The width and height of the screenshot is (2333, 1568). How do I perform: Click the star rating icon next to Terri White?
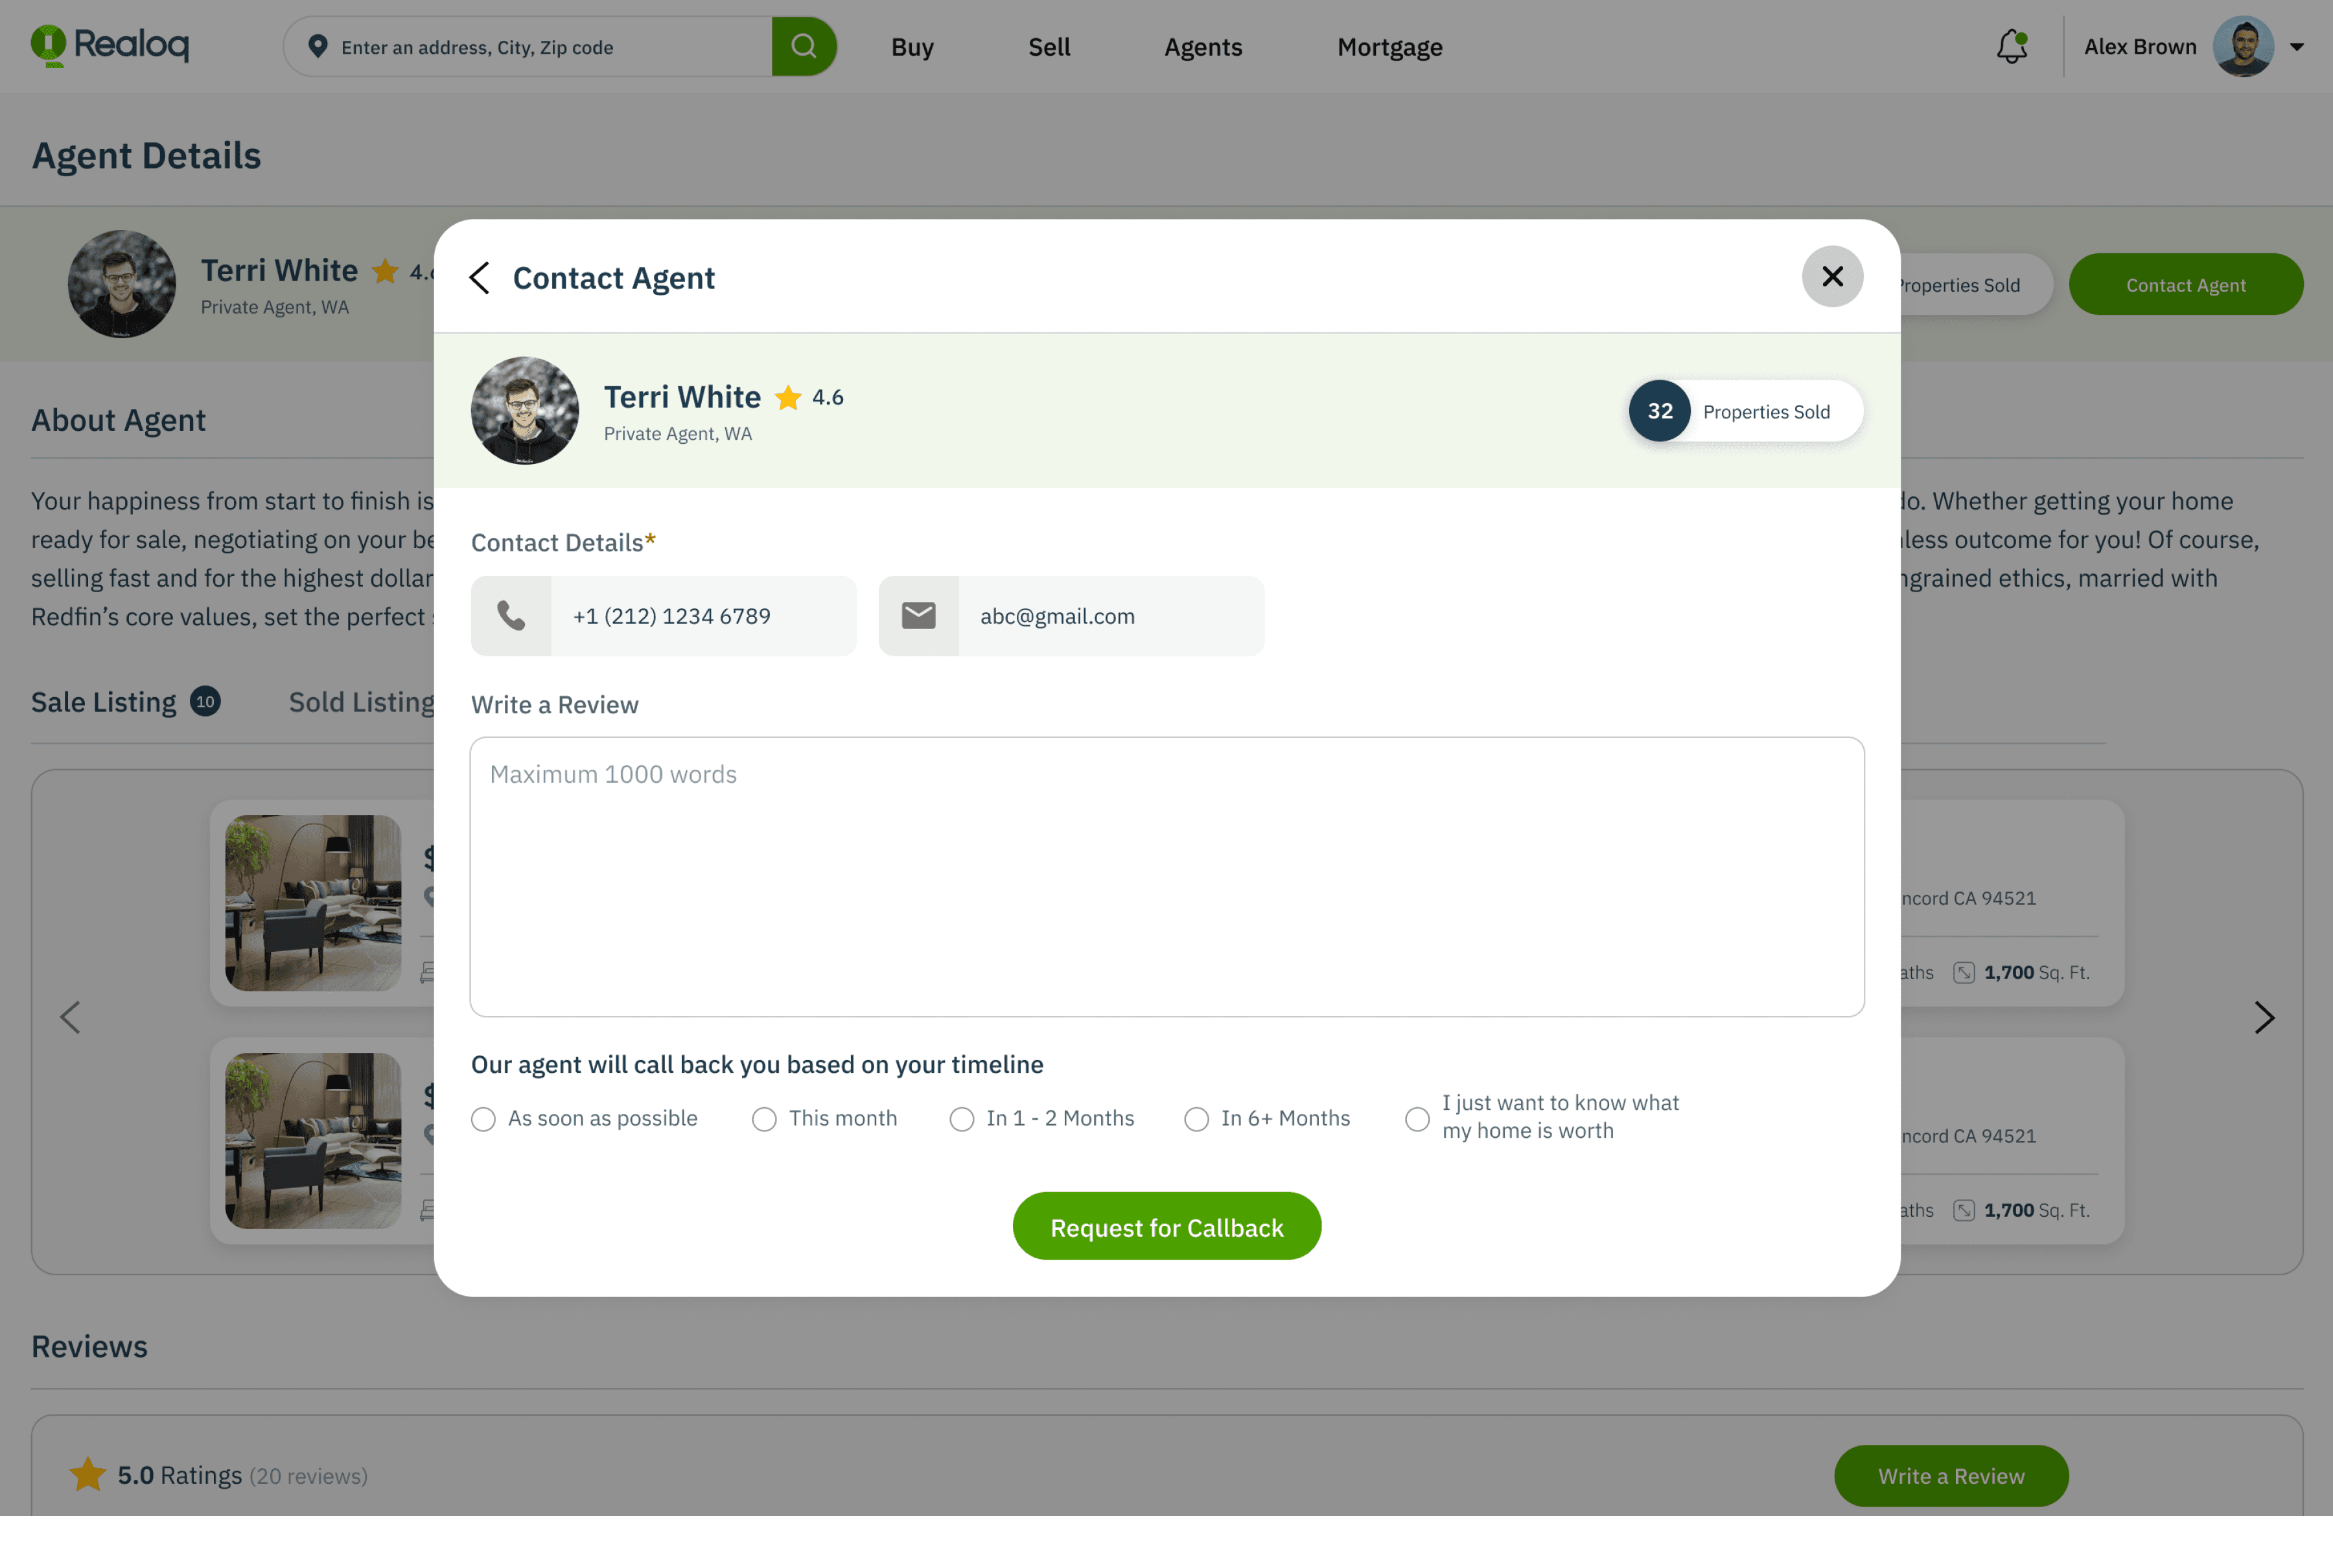(x=787, y=397)
